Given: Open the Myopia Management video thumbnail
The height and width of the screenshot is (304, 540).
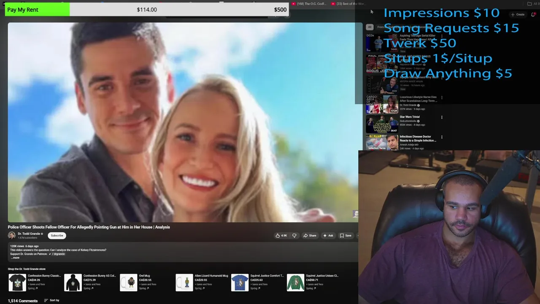Looking at the screenshot, I should pyautogui.click(x=382, y=84).
